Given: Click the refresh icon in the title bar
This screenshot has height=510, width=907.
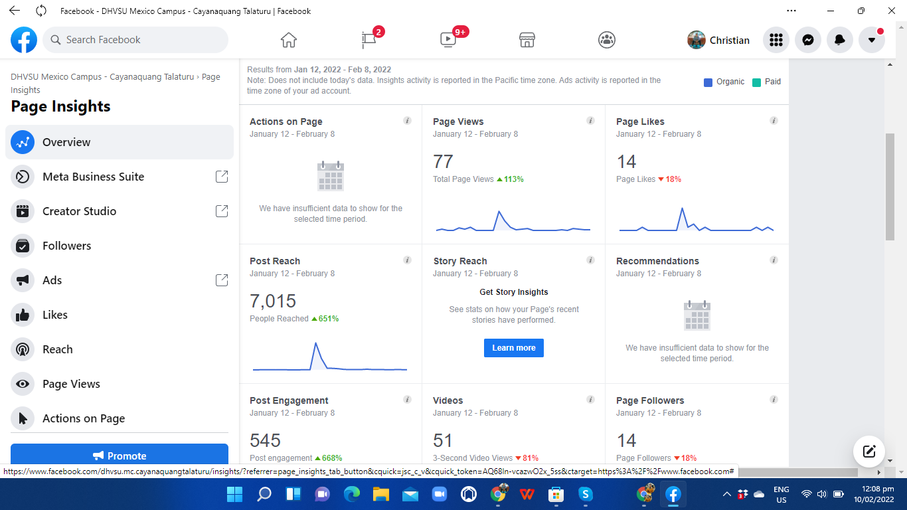Looking at the screenshot, I should coord(41,11).
